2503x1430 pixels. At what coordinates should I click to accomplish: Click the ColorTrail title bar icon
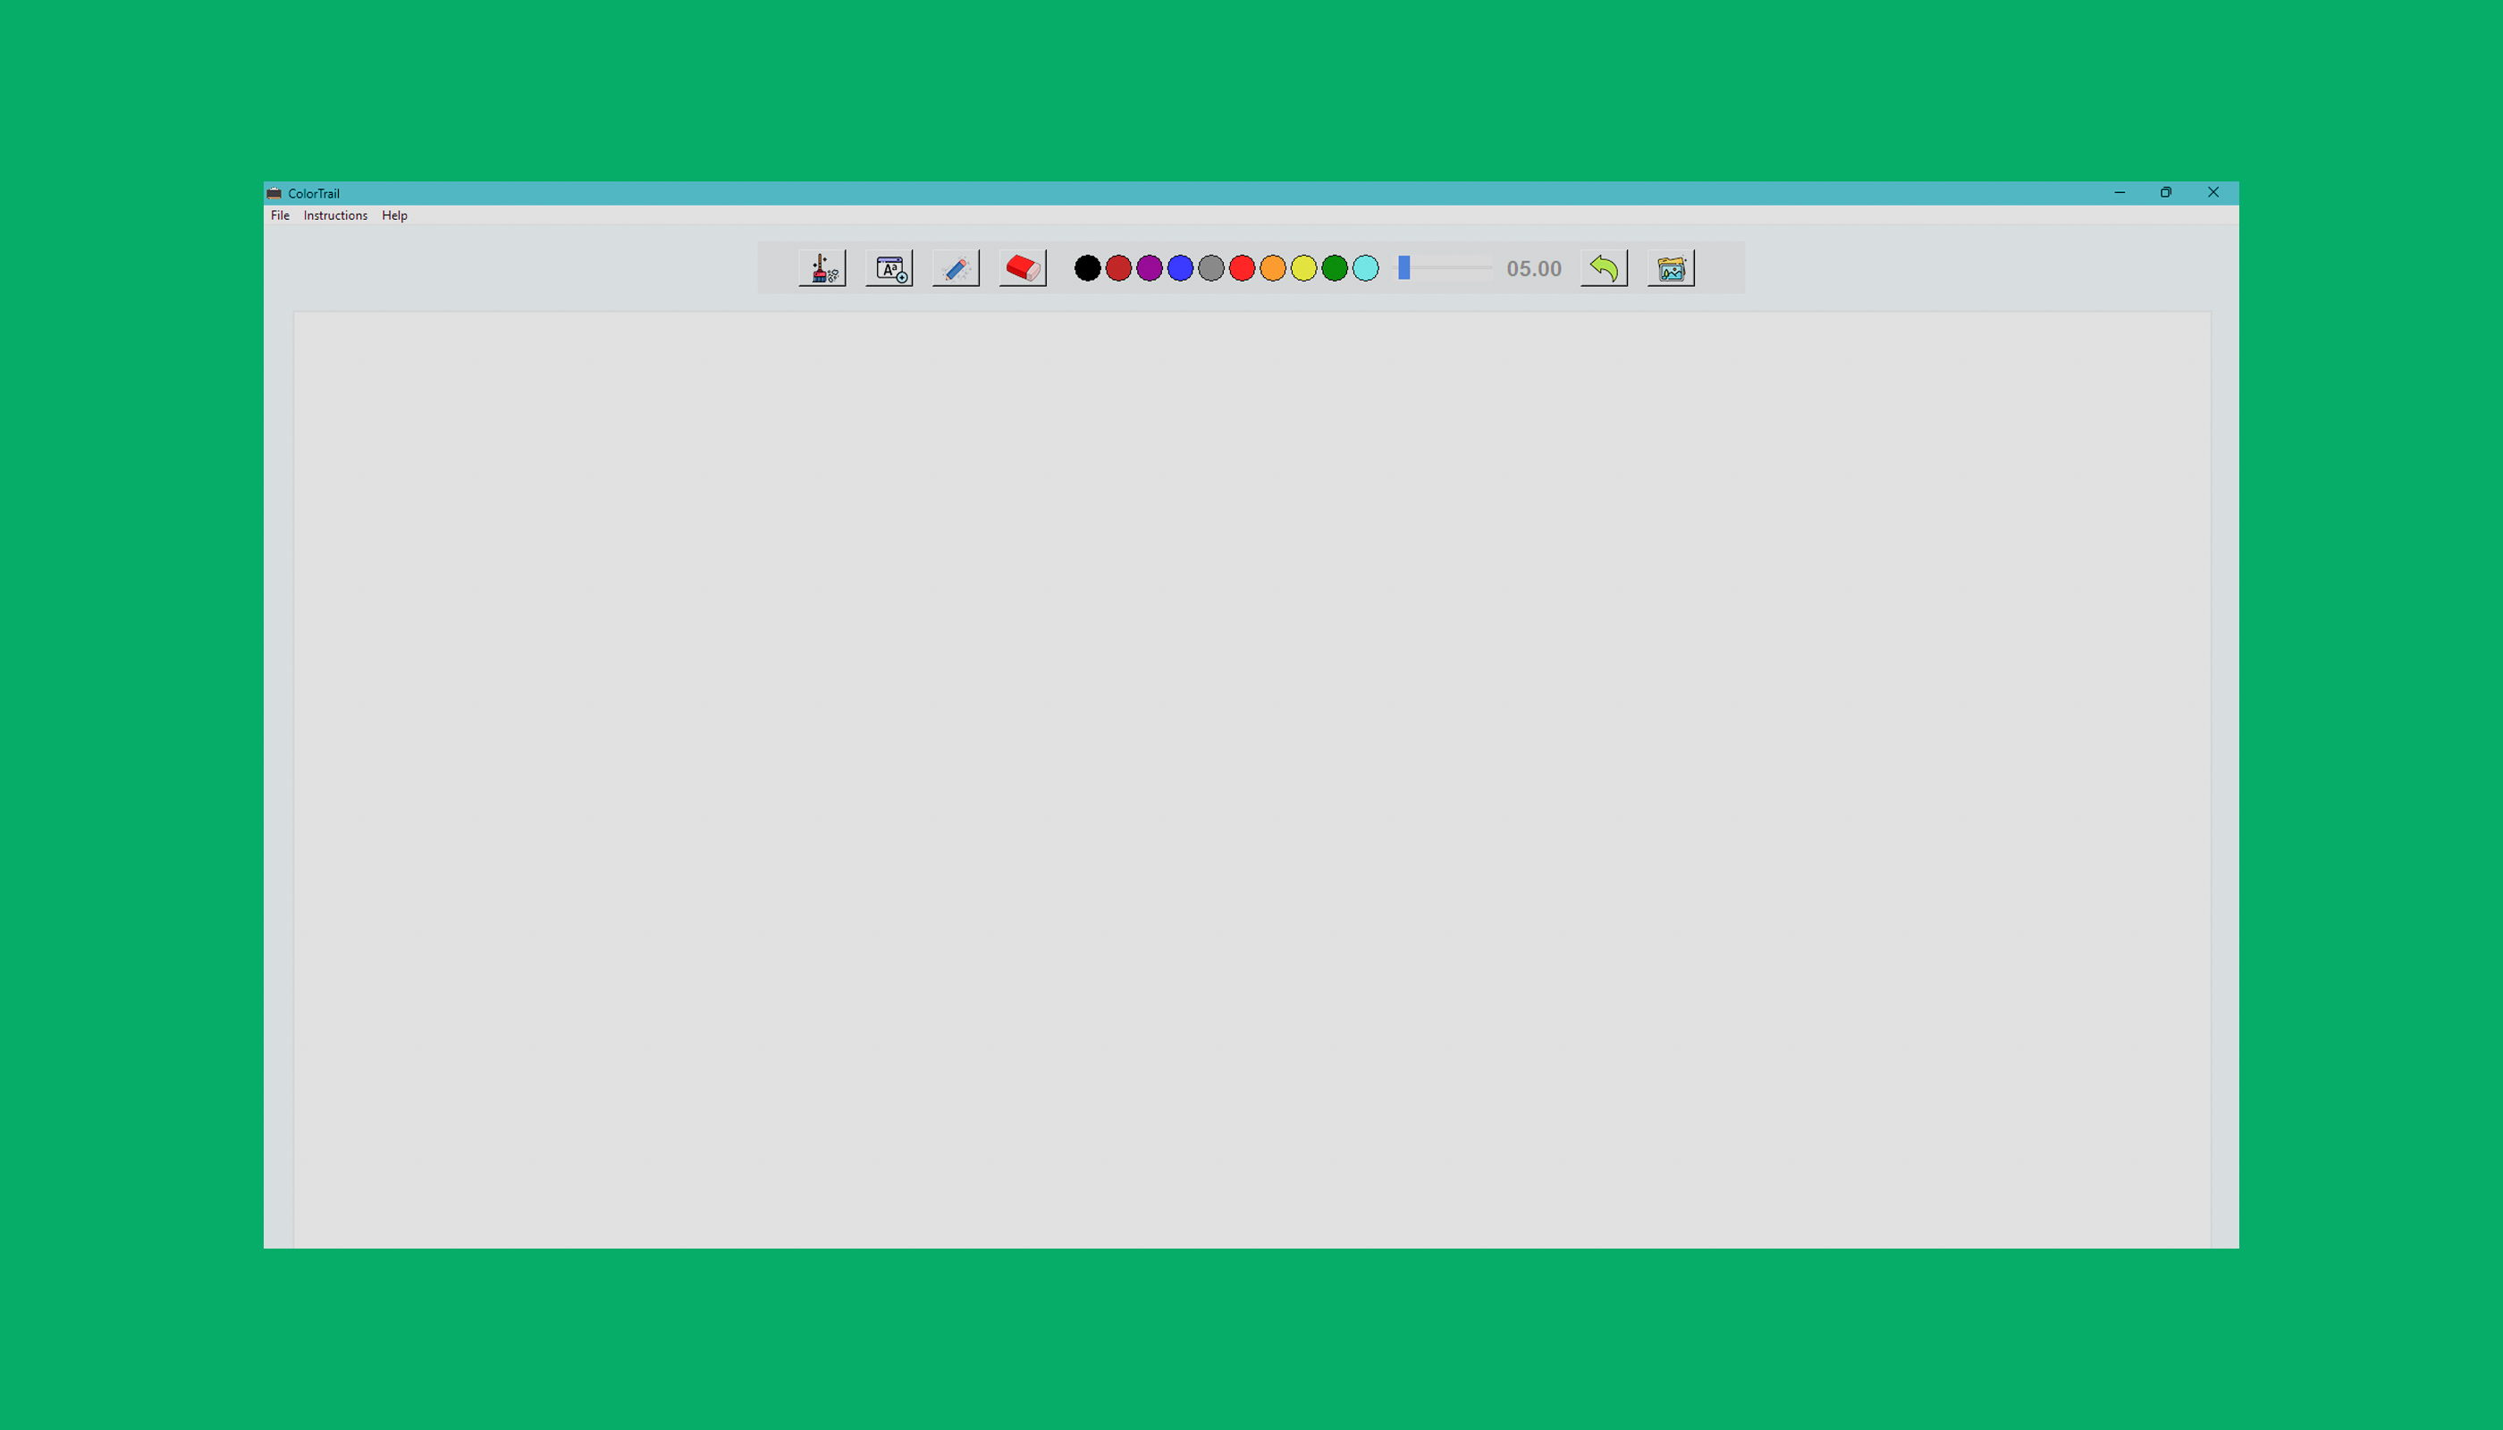(274, 193)
